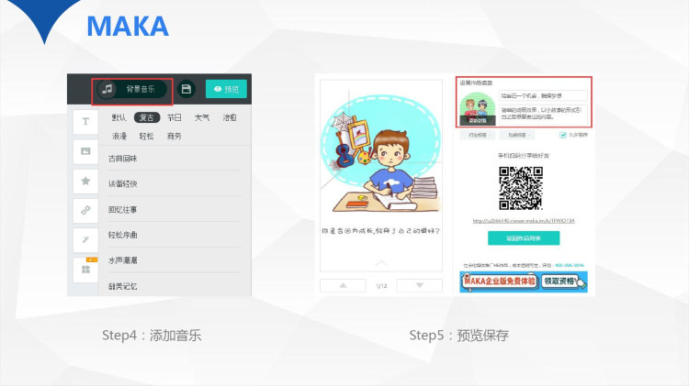Switch to the 治愈 music category

click(230, 117)
